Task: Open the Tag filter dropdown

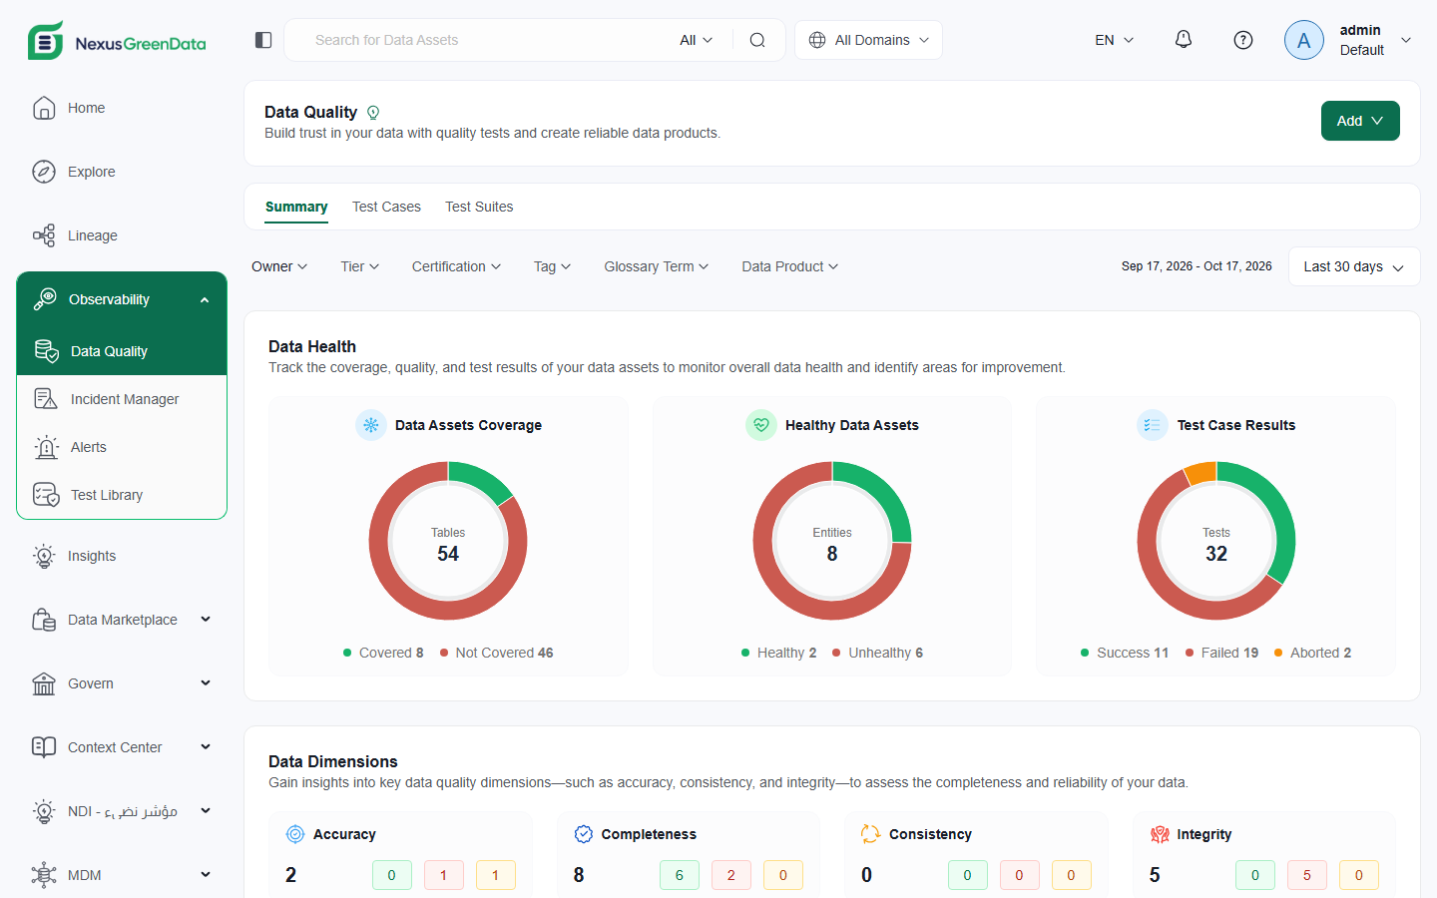Action: point(553,266)
